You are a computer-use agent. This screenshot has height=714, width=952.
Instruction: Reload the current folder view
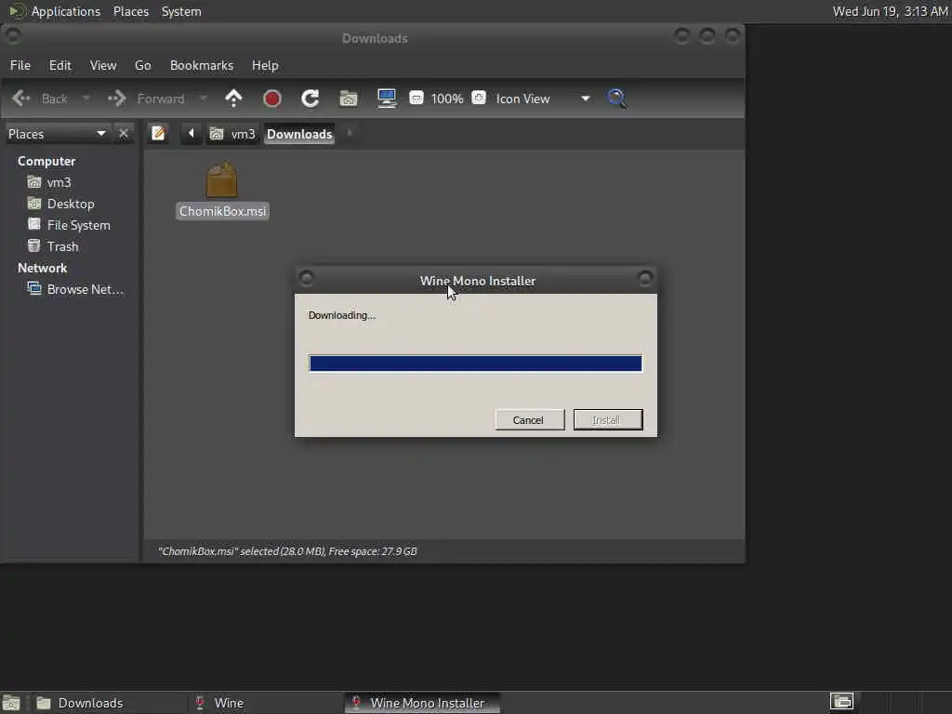pyautogui.click(x=311, y=99)
